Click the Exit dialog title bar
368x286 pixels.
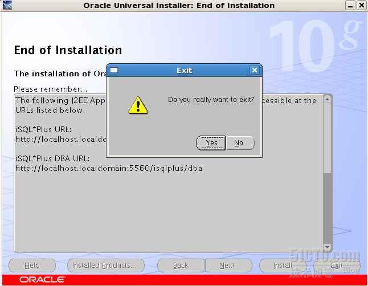184,70
